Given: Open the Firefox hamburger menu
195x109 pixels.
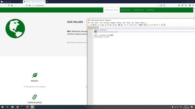Looking at the screenshot, I should 193,5.
